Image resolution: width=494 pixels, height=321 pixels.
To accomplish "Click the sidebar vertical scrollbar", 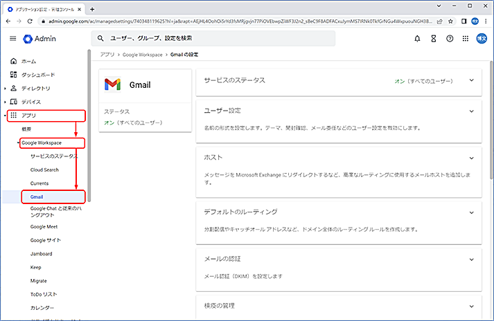I will [89, 125].
